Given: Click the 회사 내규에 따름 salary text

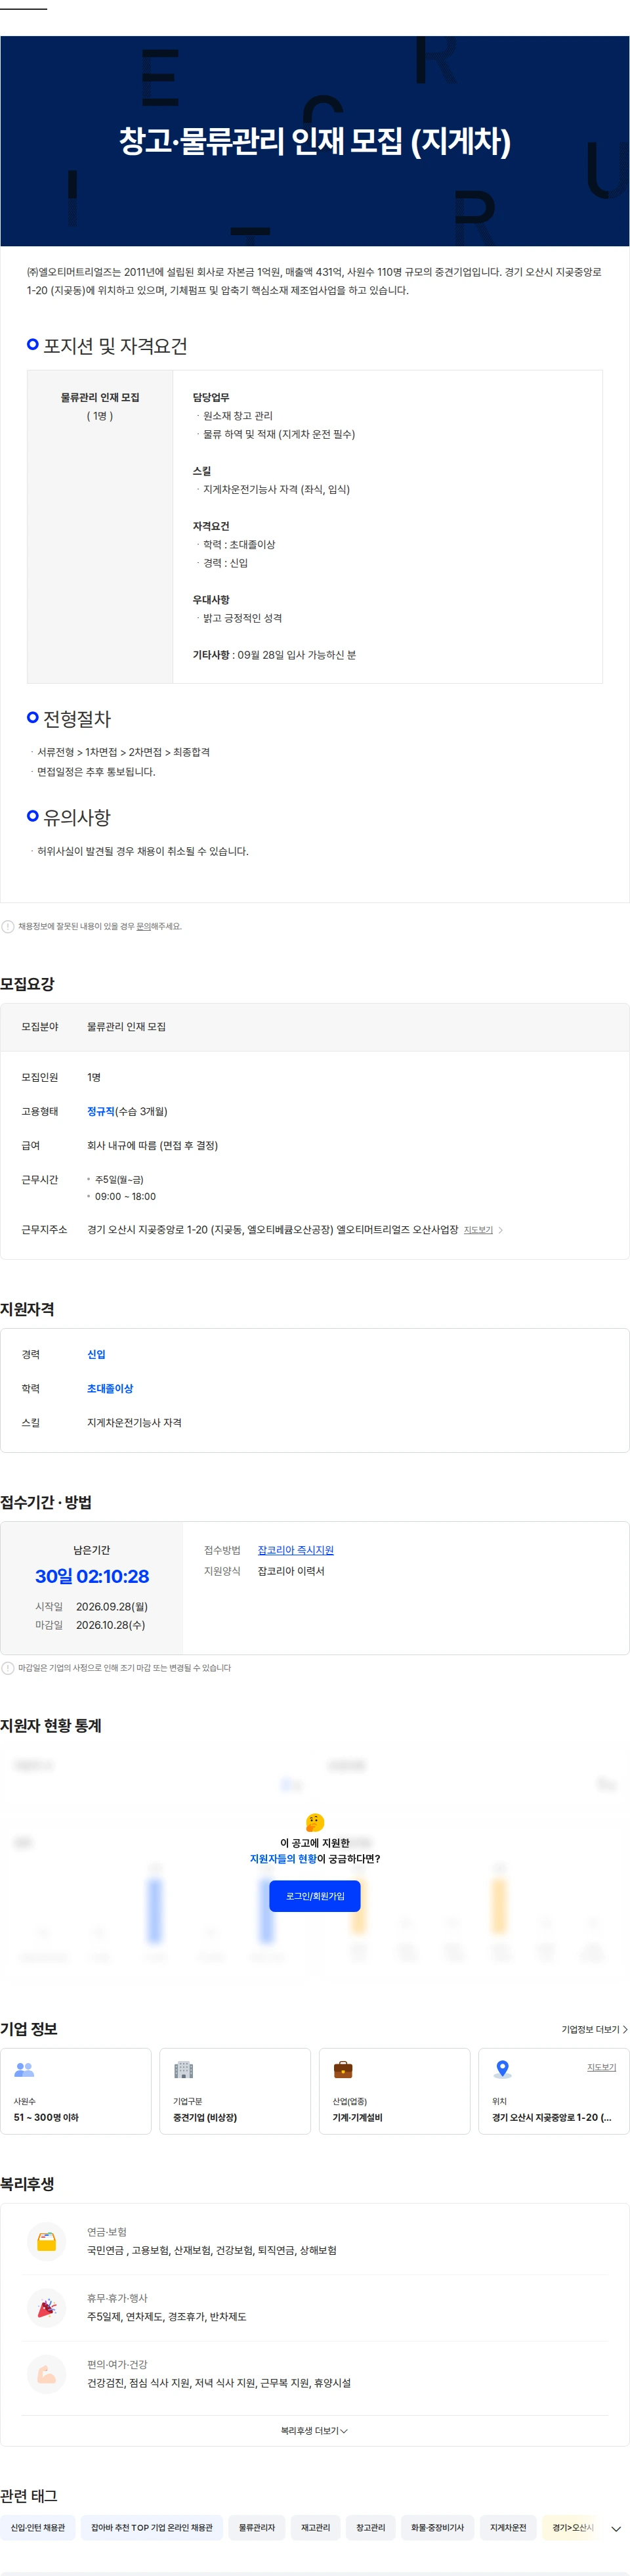Looking at the screenshot, I should 152,1145.
